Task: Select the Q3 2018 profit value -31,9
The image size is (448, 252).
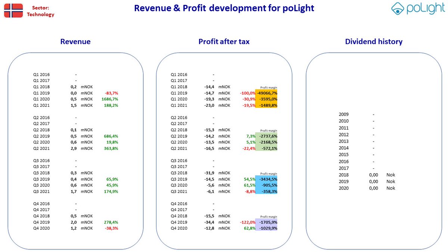Action: (x=209, y=173)
